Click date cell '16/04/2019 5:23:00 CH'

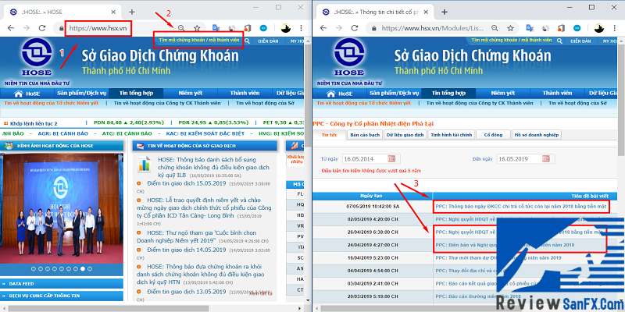coord(372,258)
